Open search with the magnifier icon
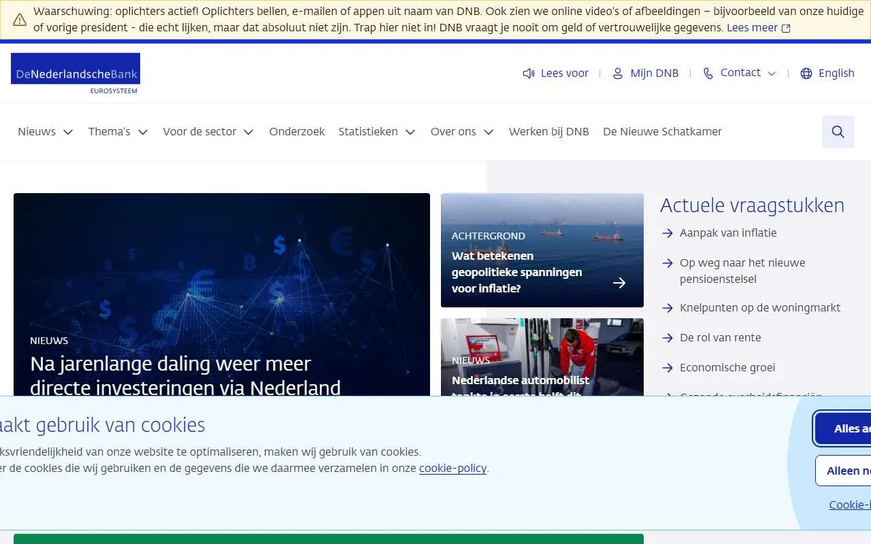 pos(838,132)
